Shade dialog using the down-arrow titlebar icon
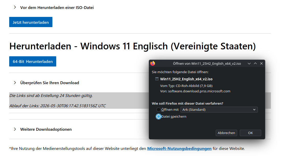This screenshot has height=165, width=298. point(249,63)
